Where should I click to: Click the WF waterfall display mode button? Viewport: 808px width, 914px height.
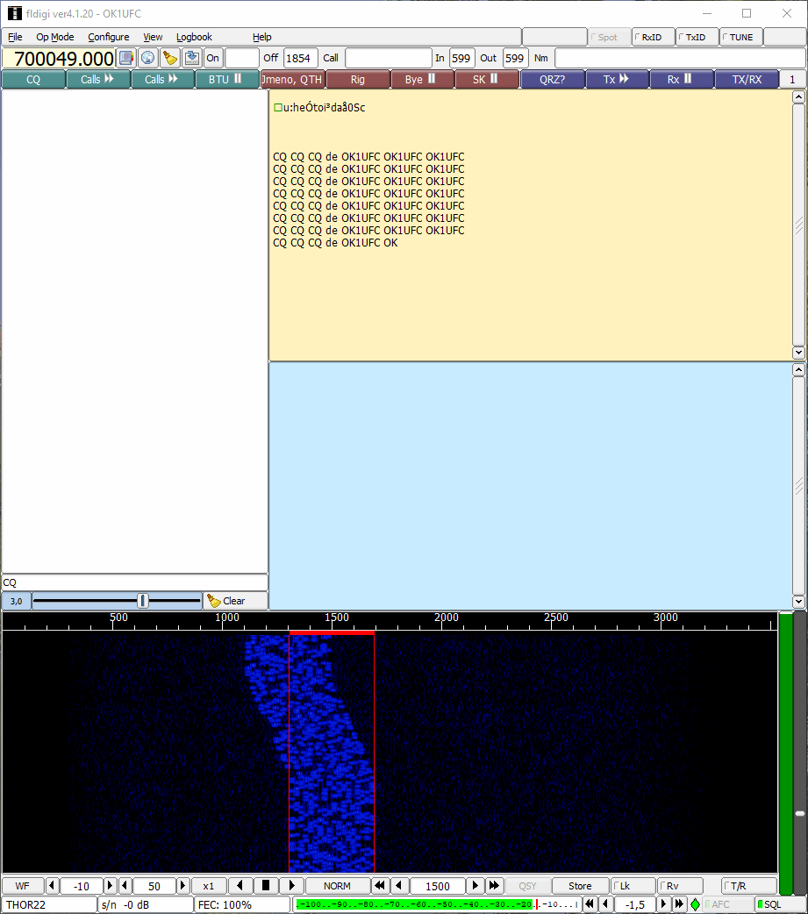pos(23,886)
